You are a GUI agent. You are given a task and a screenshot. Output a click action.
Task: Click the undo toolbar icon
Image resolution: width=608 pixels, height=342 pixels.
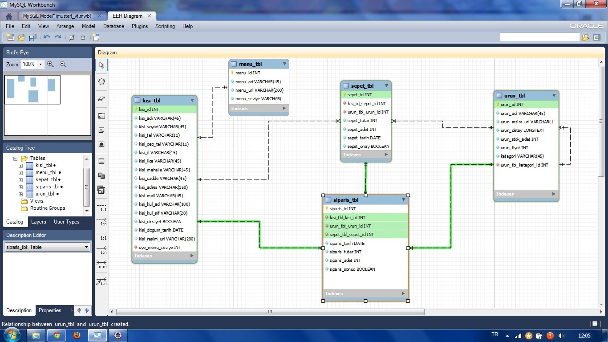pos(47,38)
